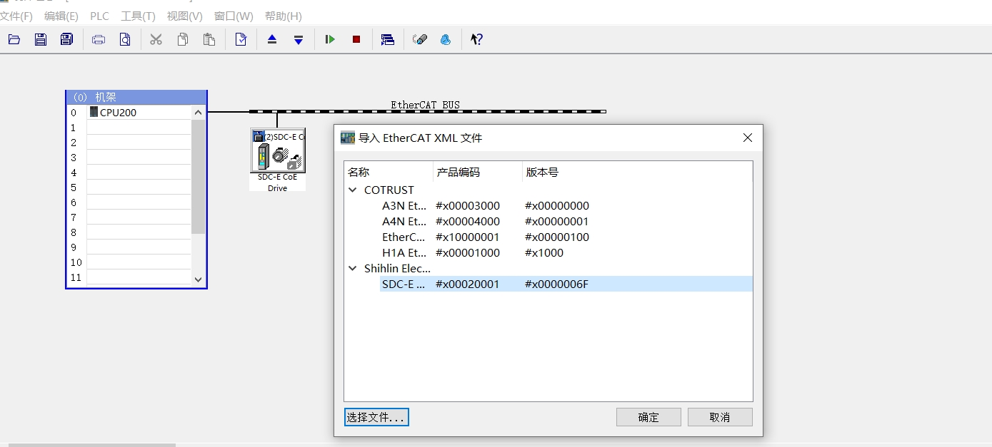Open the 帮助(H) menu
The width and height of the screenshot is (992, 447).
tap(283, 16)
